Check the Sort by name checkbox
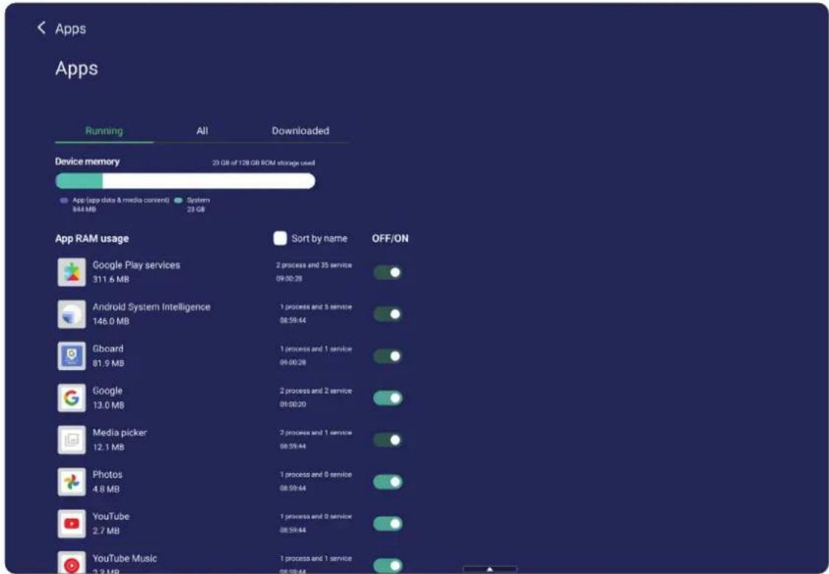 point(281,238)
